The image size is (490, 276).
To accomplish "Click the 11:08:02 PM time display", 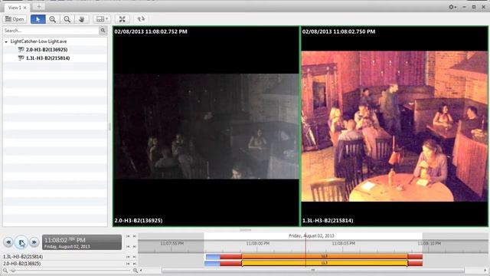I will [x=82, y=242].
